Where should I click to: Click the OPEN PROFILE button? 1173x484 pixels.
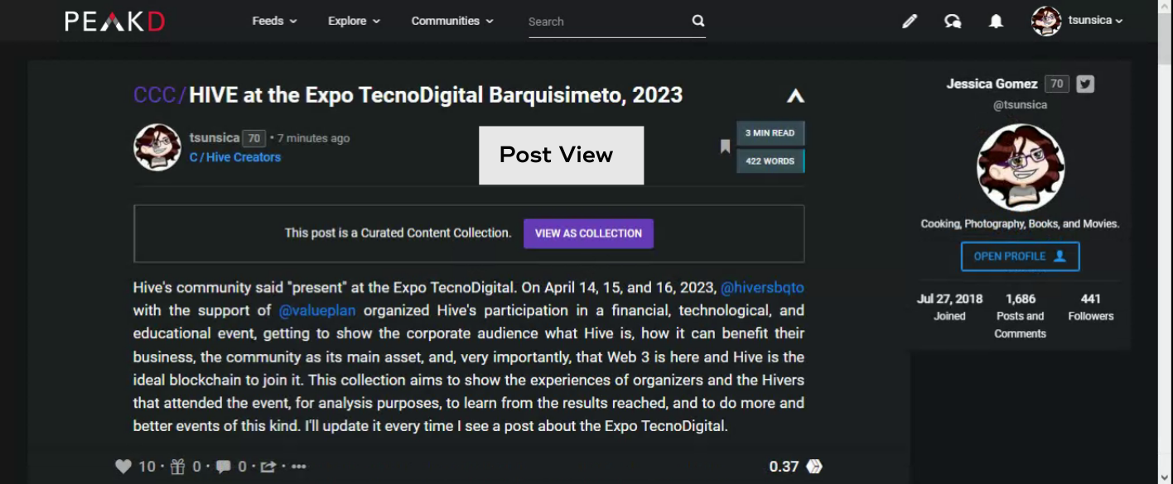1020,256
